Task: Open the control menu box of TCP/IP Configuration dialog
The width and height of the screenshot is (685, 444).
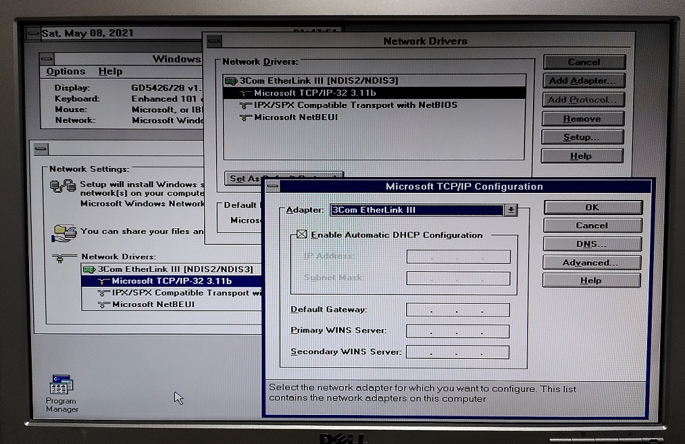Action: tap(273, 187)
